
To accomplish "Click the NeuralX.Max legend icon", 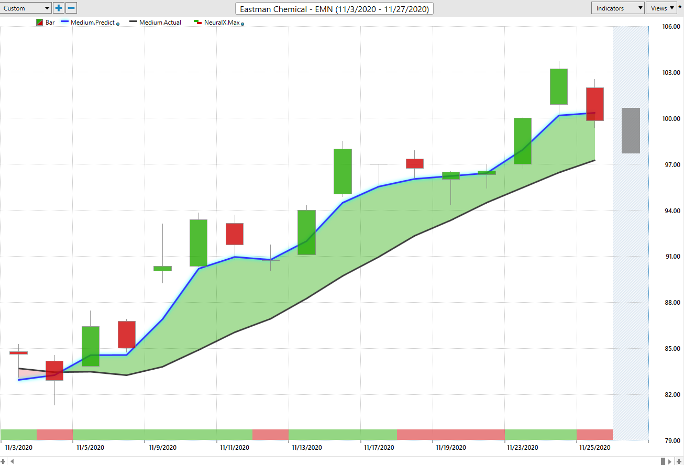I will pyautogui.click(x=198, y=23).
